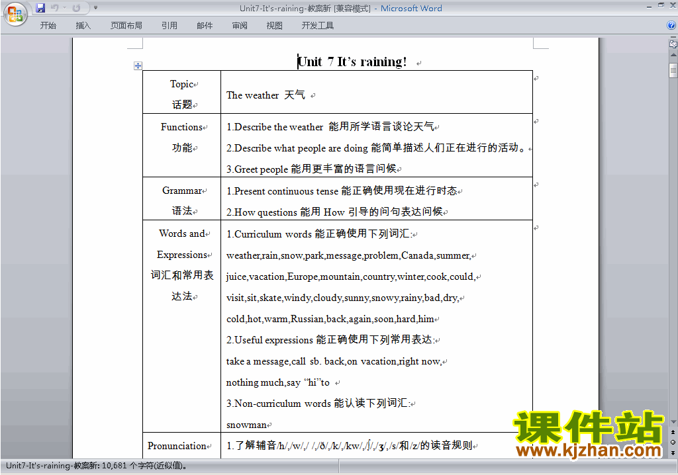Screen dimensions: 678x475
Task: Click the line starting 'juice,vacation,Europe'
Action: [351, 277]
